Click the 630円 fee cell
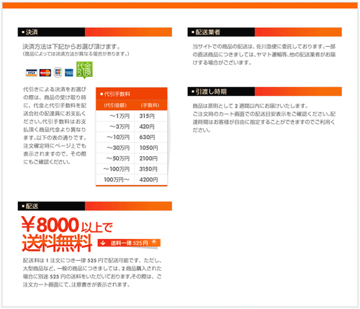 click(150, 138)
